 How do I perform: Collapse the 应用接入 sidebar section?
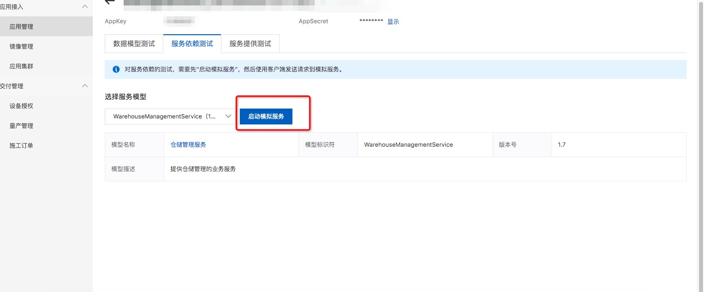84,6
